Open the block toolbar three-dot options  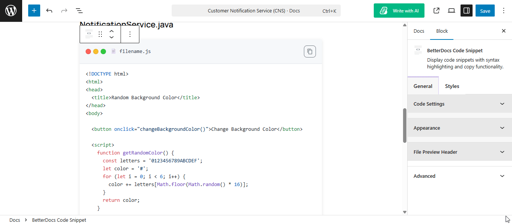pos(130,34)
